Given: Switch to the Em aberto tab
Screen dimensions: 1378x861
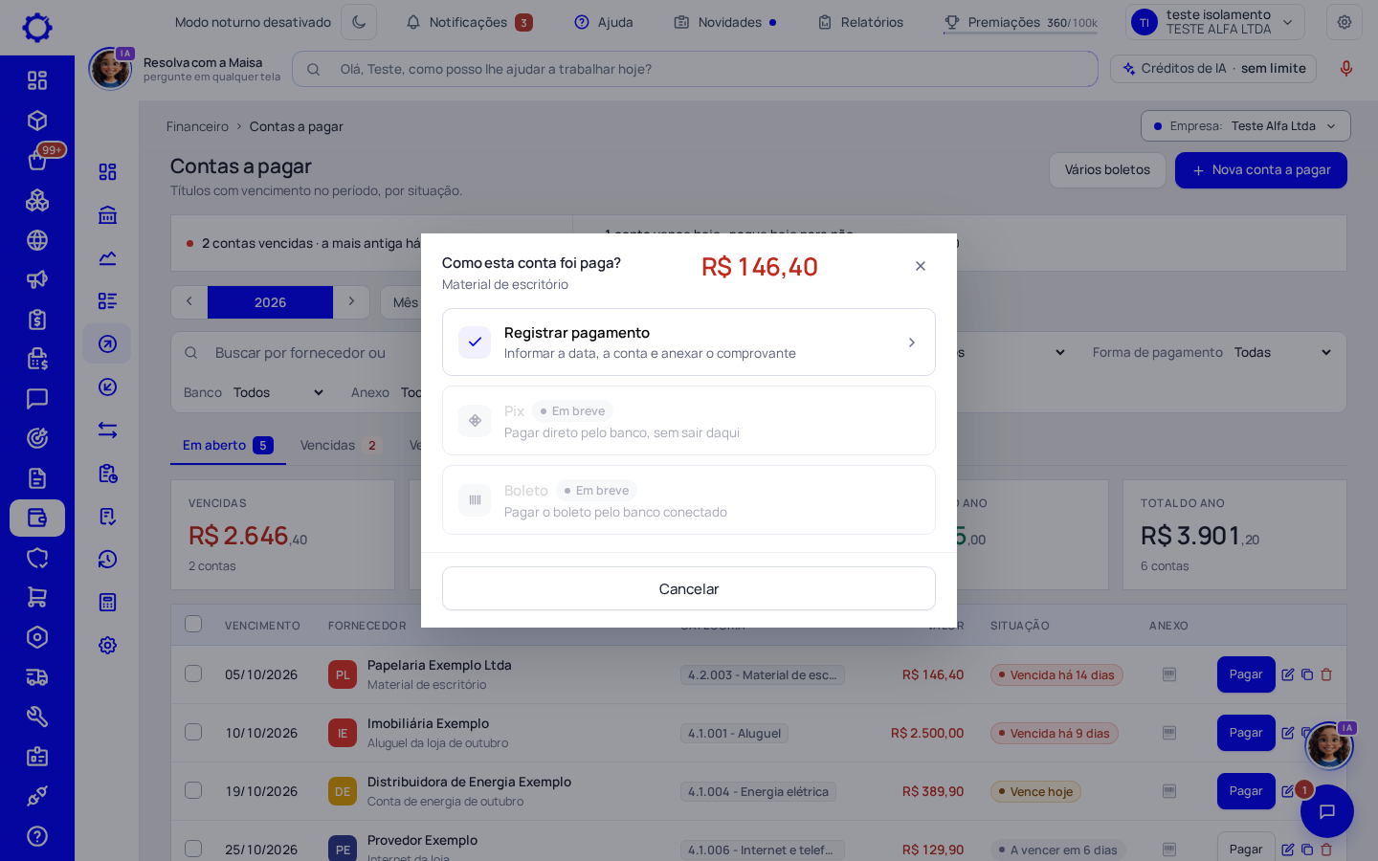Looking at the screenshot, I should tap(228, 446).
